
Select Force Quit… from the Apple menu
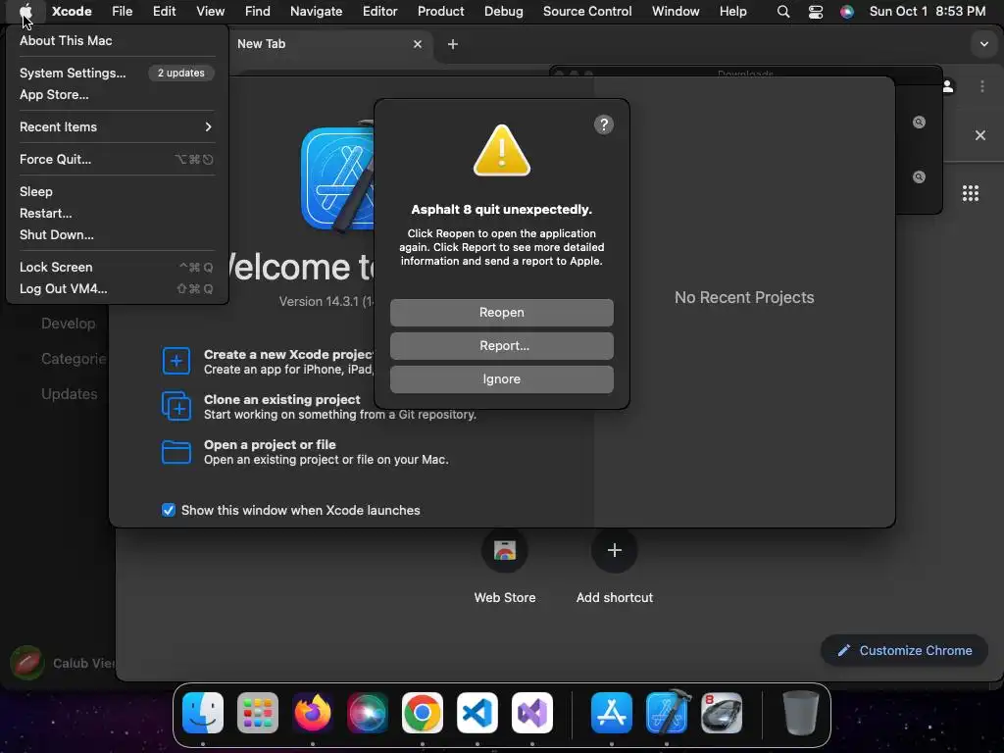click(117, 160)
